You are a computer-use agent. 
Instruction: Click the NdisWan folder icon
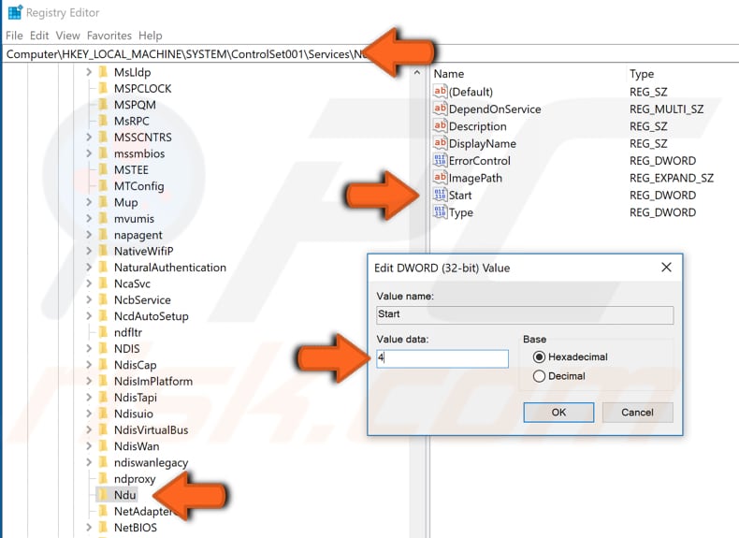(x=103, y=446)
